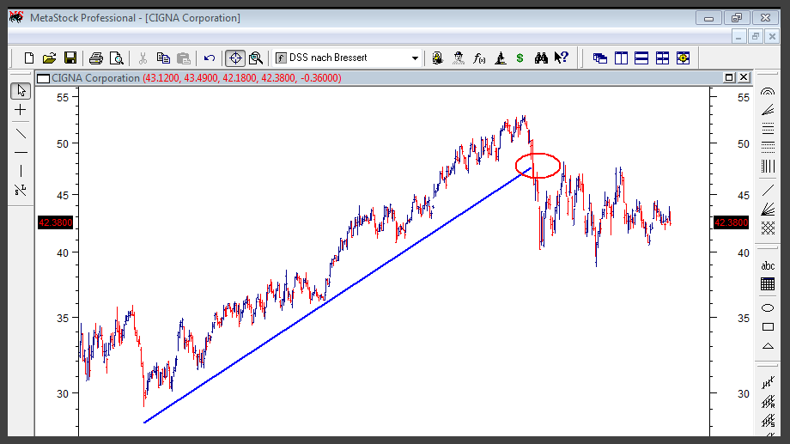Select the Fibonacci retracement solid lines tool
The height and width of the screenshot is (444, 790).
768,129
